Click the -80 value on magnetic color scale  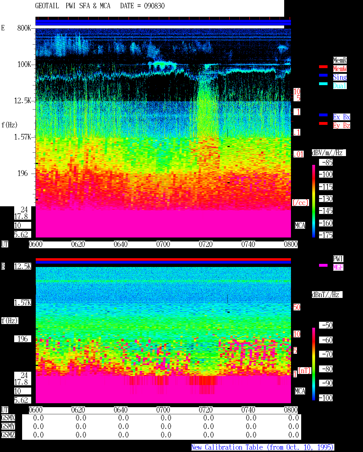pos(326,369)
